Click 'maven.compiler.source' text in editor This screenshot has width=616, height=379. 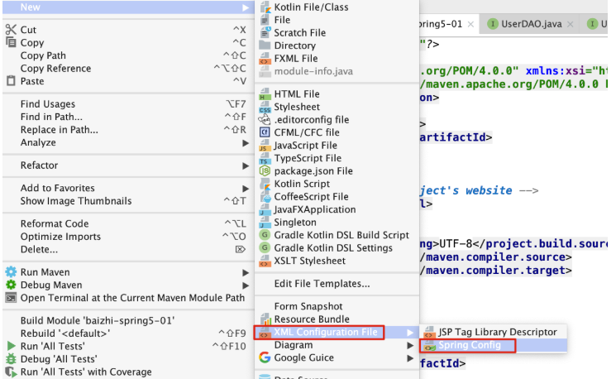[495, 257]
